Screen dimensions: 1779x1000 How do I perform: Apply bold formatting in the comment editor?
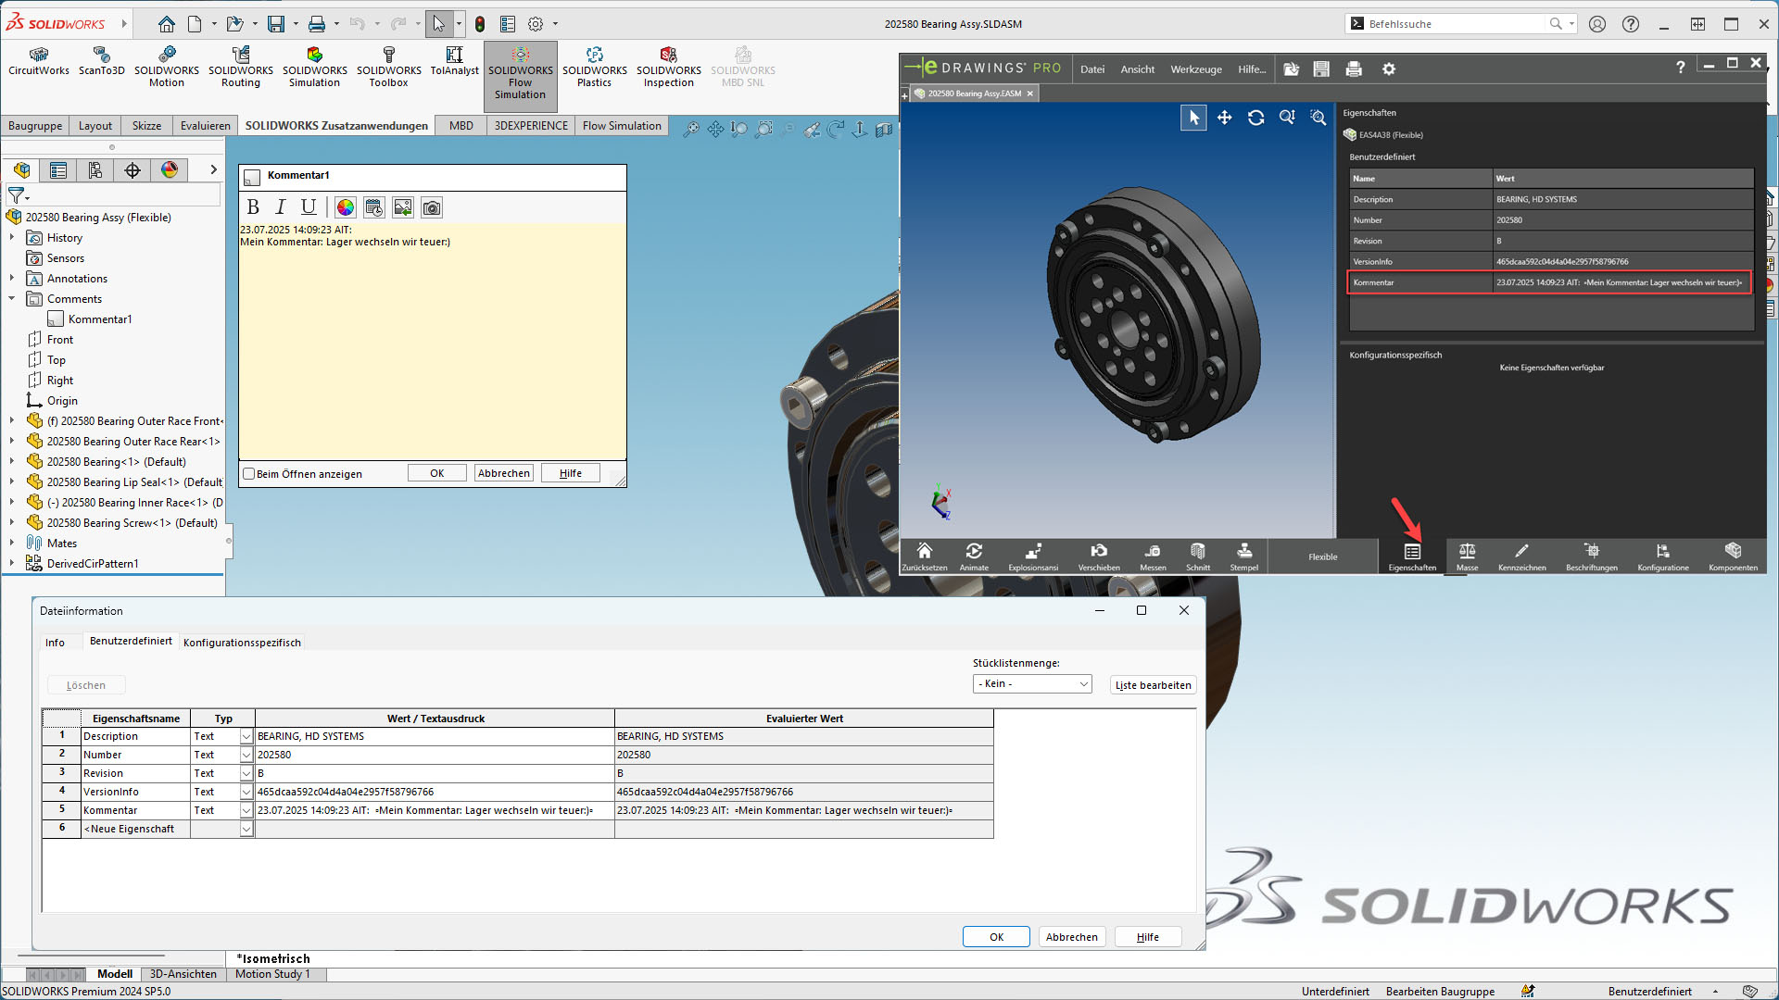pyautogui.click(x=253, y=207)
